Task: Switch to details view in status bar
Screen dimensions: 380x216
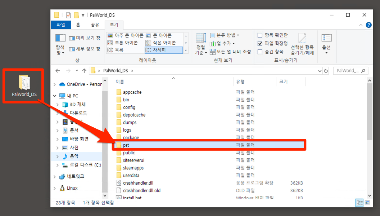Action: pos(359,203)
